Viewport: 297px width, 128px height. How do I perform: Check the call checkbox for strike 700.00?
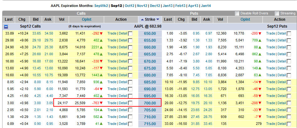130,103
